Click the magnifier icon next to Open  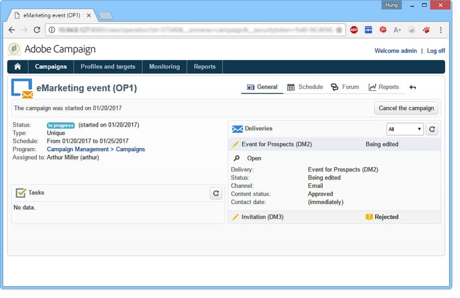237,159
